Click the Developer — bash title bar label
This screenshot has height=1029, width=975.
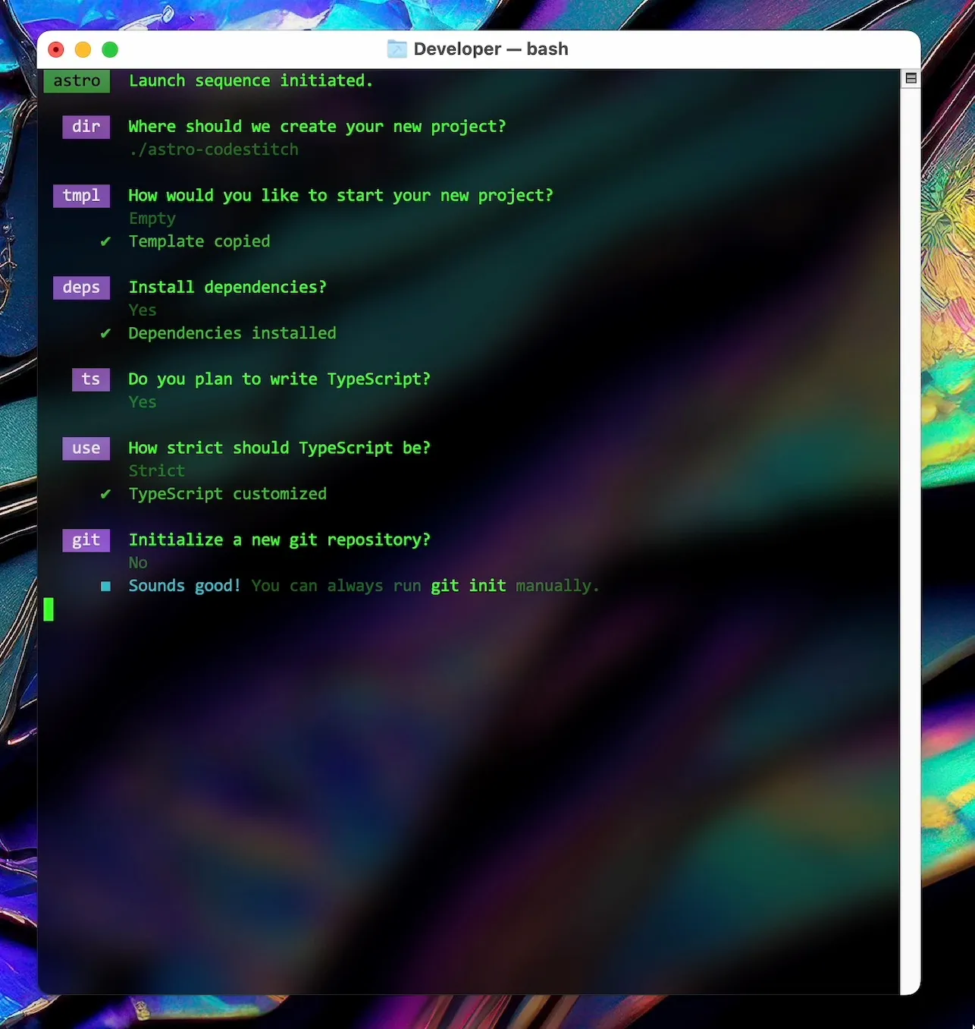[x=491, y=49]
